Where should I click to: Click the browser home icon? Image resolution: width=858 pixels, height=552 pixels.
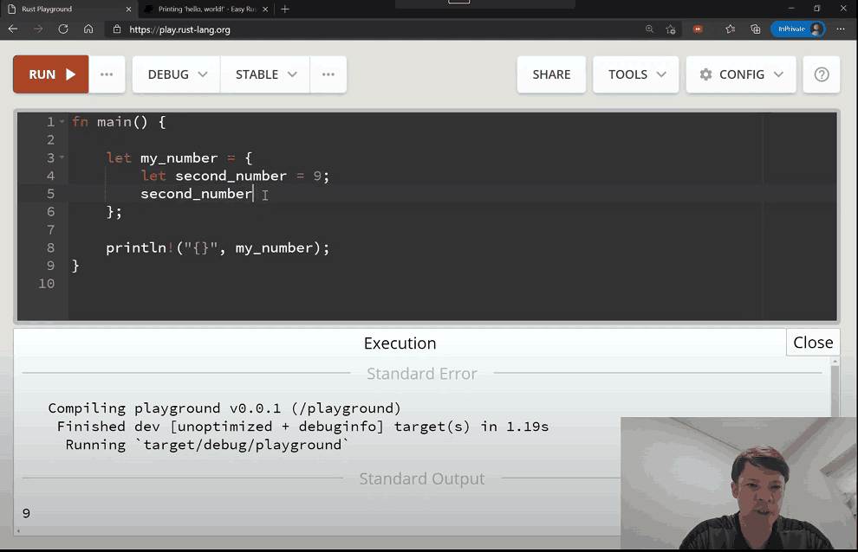pyautogui.click(x=88, y=29)
